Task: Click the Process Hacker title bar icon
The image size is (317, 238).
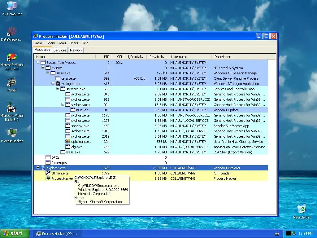Action: 35,36
